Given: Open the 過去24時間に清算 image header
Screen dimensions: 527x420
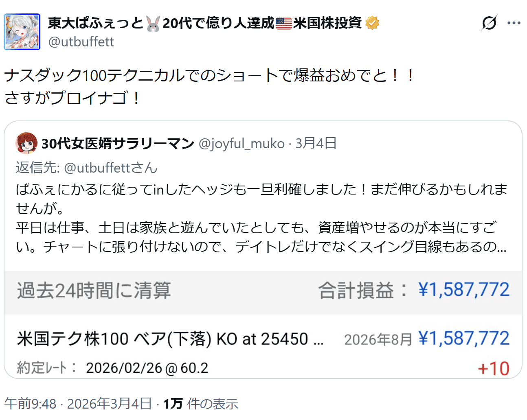Looking at the screenshot, I should coord(94,291).
